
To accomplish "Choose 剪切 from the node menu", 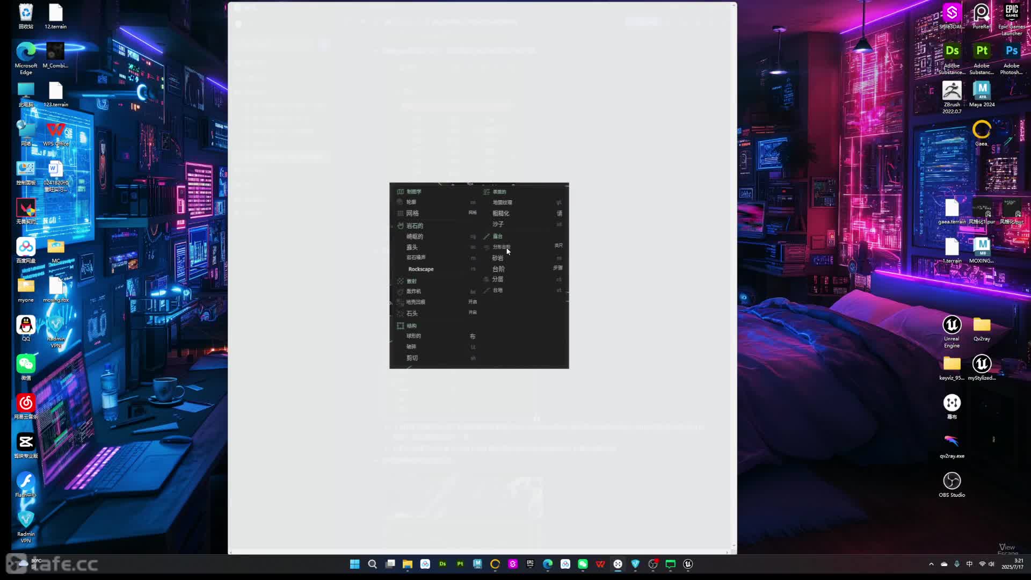I will pos(412,358).
